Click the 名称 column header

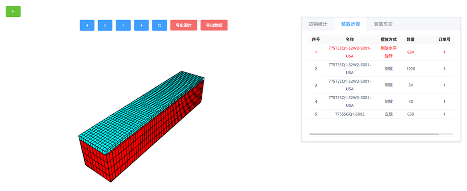pos(350,40)
